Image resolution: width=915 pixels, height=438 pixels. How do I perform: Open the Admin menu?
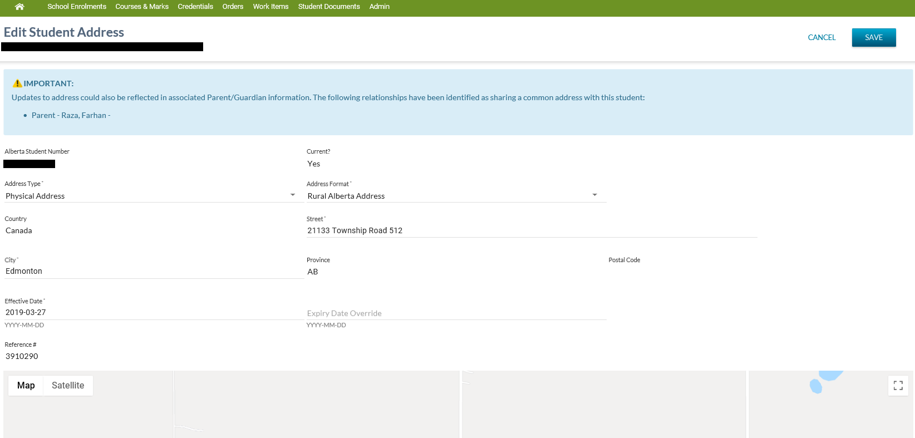point(380,7)
